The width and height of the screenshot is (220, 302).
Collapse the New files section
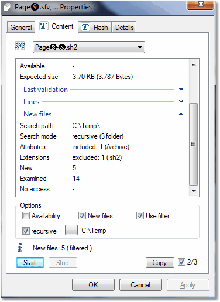tap(181, 114)
